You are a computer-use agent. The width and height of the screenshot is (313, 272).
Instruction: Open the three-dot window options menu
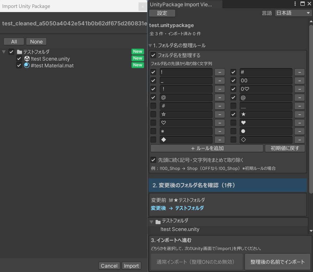[295, 4]
